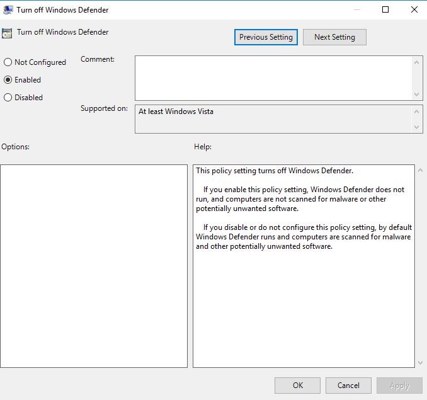Click the 'Comment:' label
The image size is (427, 400).
(x=97, y=59)
